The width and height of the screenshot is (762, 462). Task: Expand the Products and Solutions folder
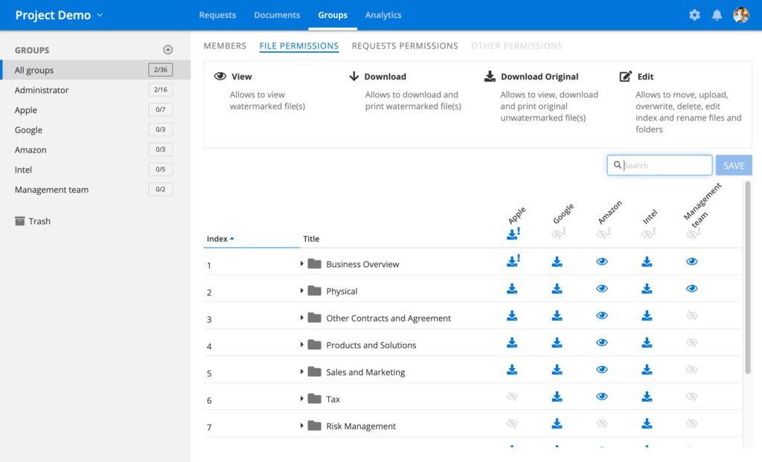coord(302,345)
